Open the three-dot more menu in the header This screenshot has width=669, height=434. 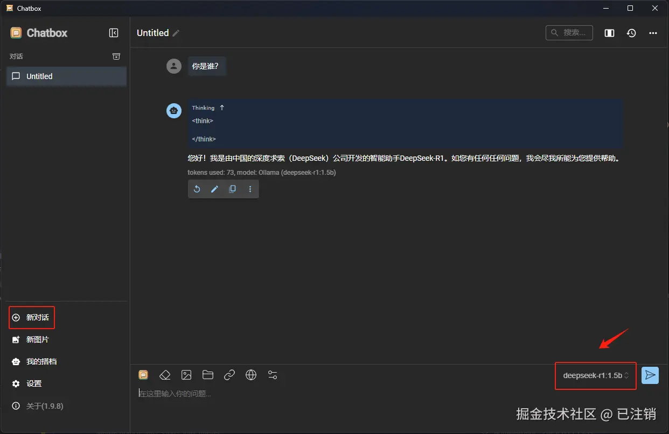(x=653, y=33)
